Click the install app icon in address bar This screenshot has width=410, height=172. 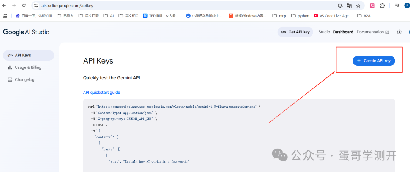[340, 5]
